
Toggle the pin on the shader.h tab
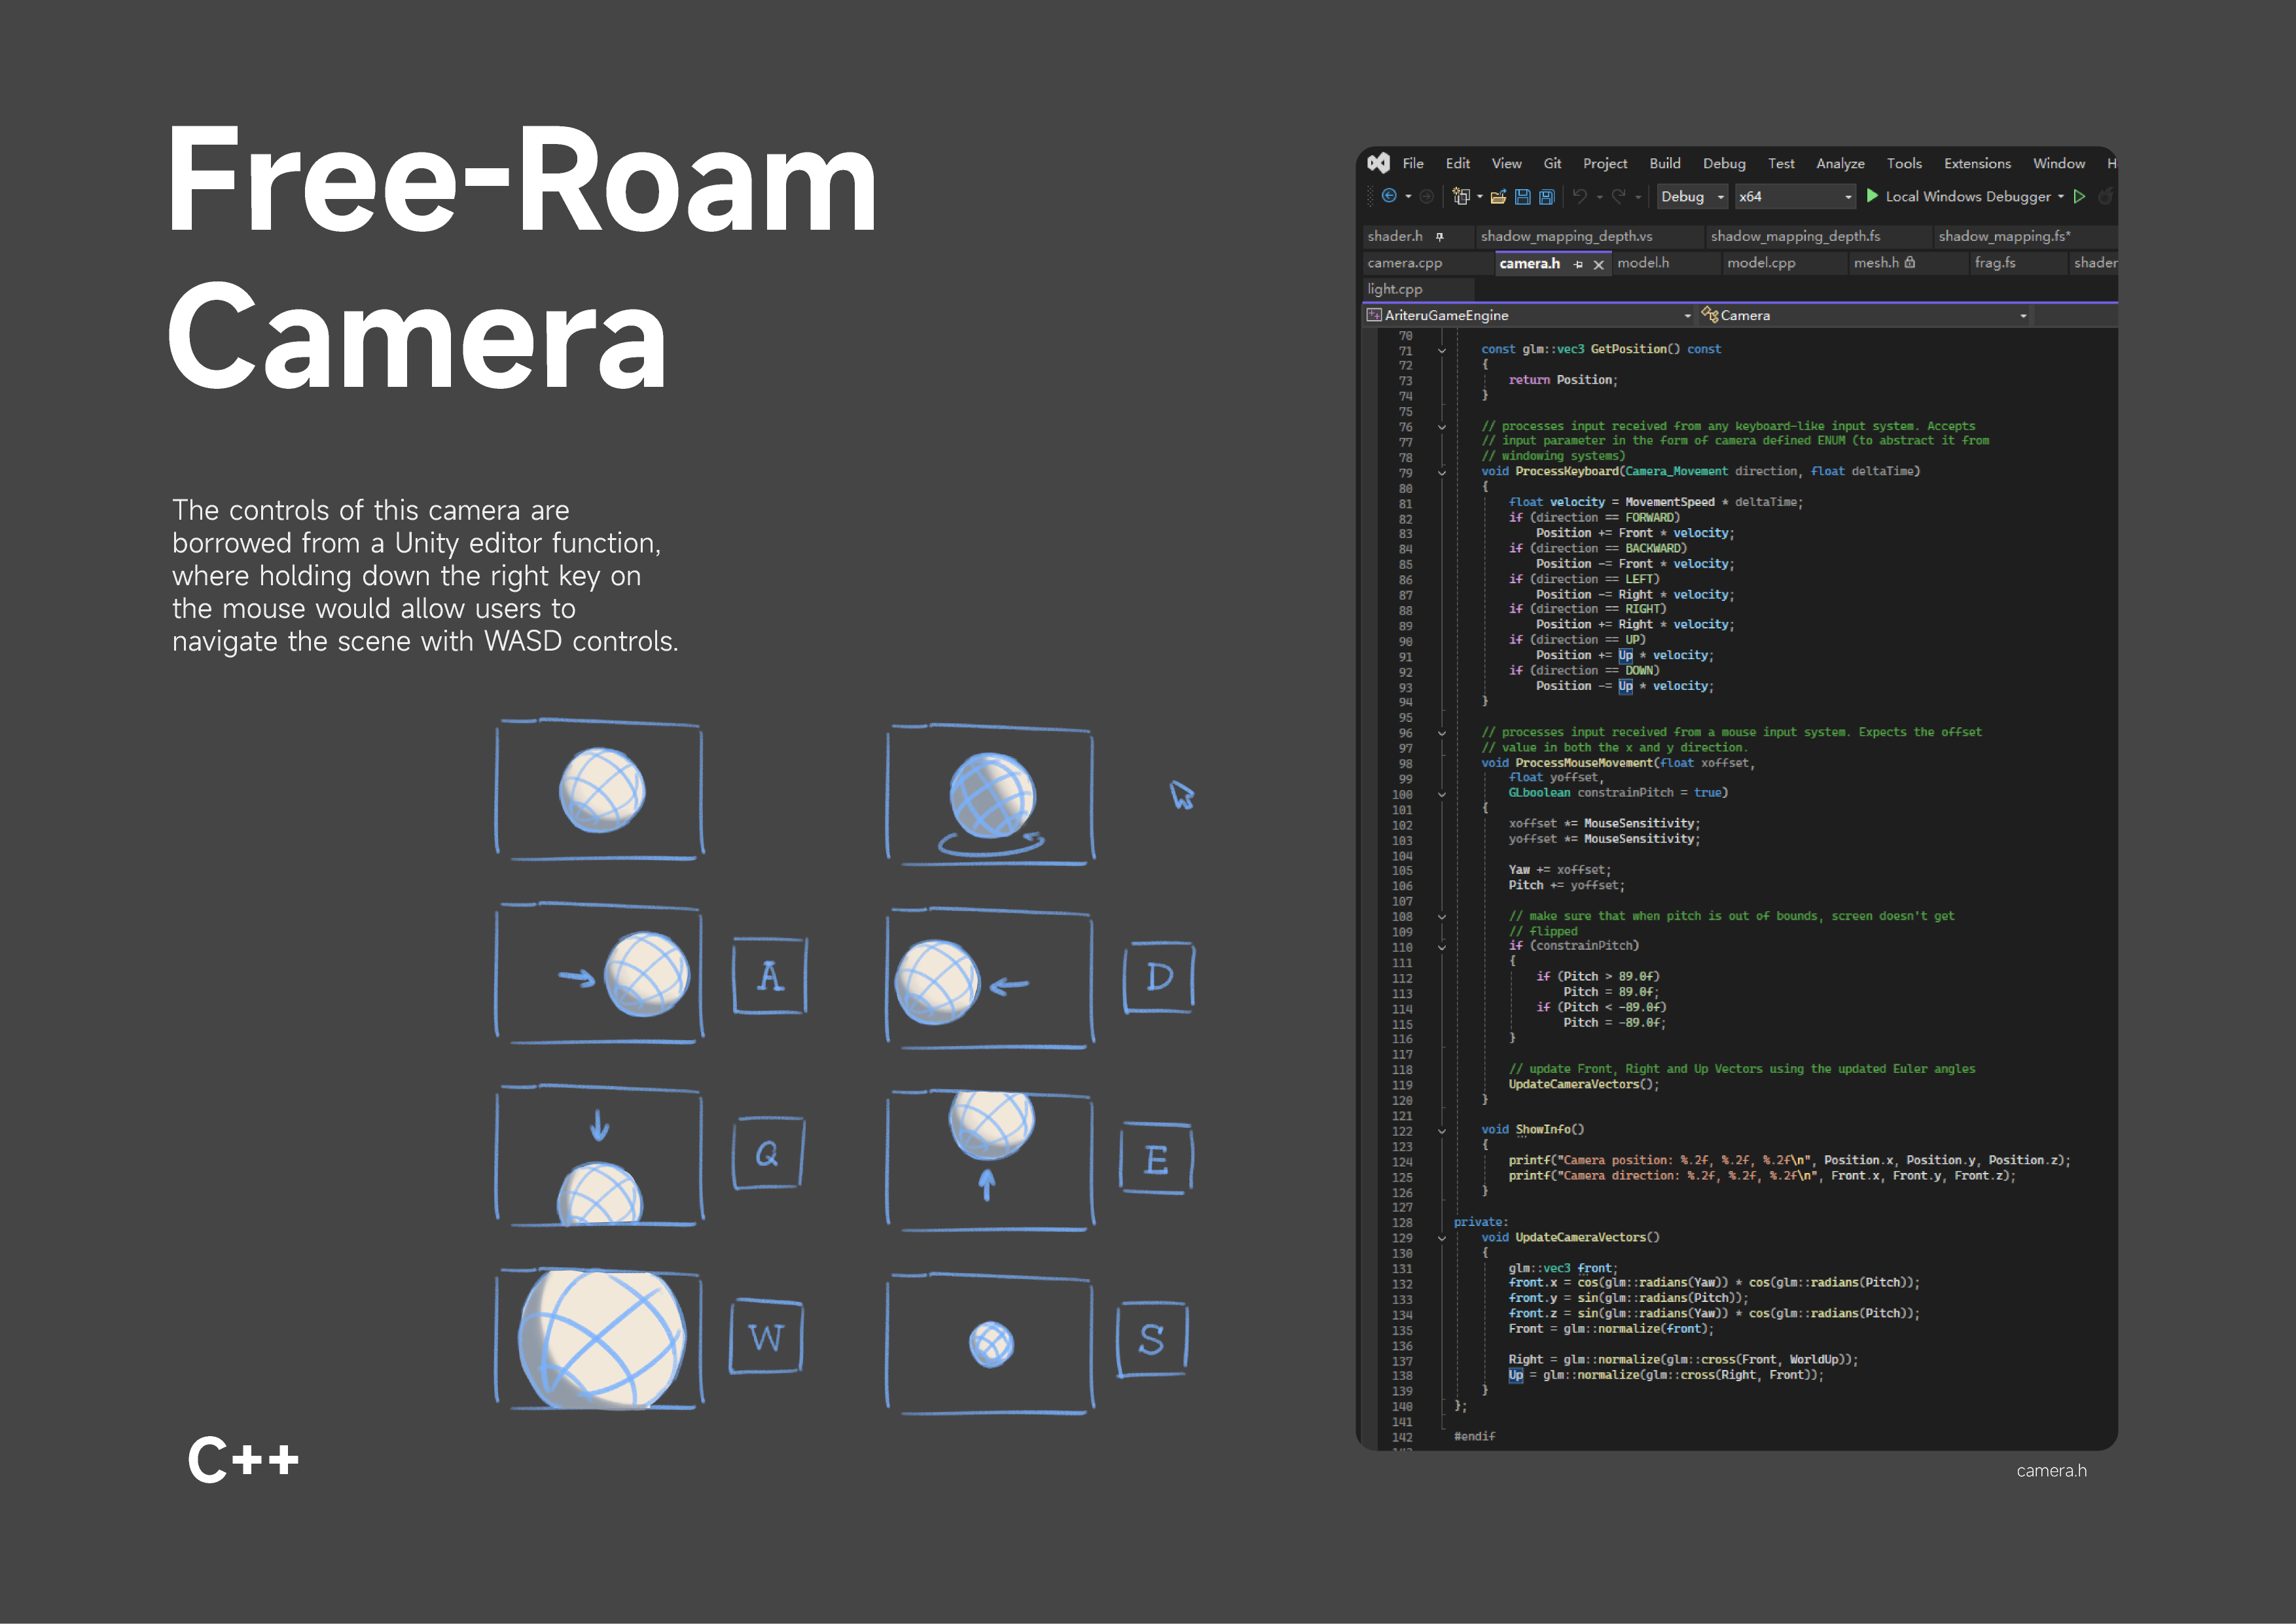tap(1441, 237)
